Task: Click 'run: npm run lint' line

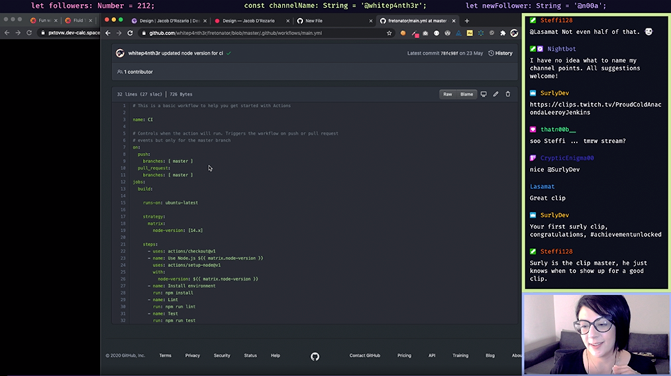Action: click(174, 307)
